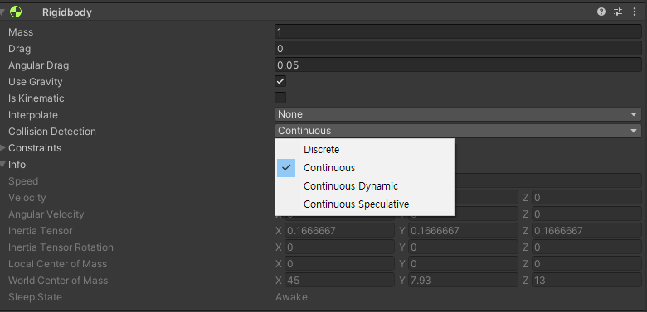
Task: Select Discrete from the collision menu
Action: tap(365, 150)
